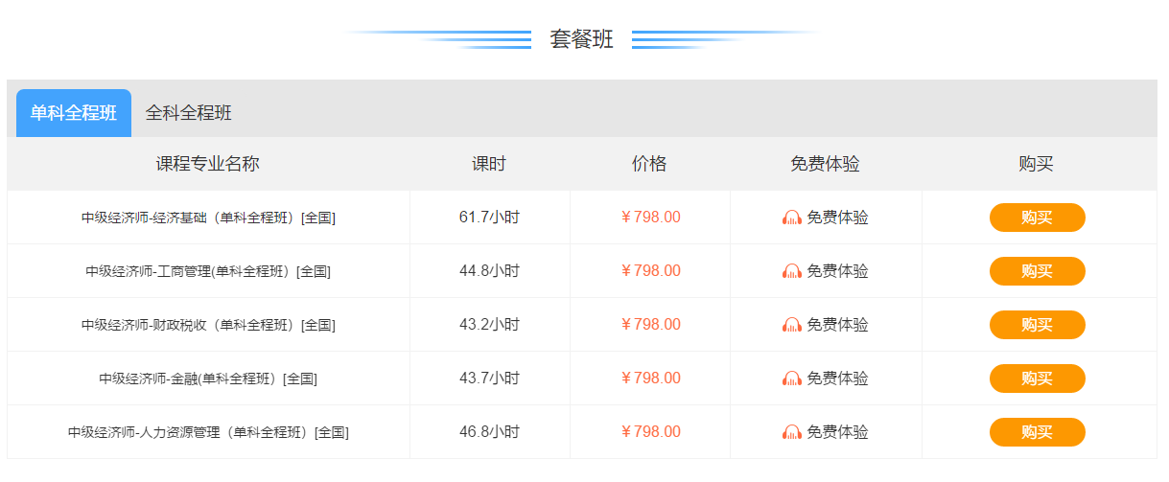Switch to 全科全程班 tab

tap(189, 113)
